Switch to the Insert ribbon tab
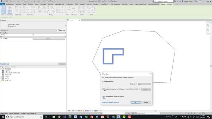212x119 pixels. click(37, 4)
